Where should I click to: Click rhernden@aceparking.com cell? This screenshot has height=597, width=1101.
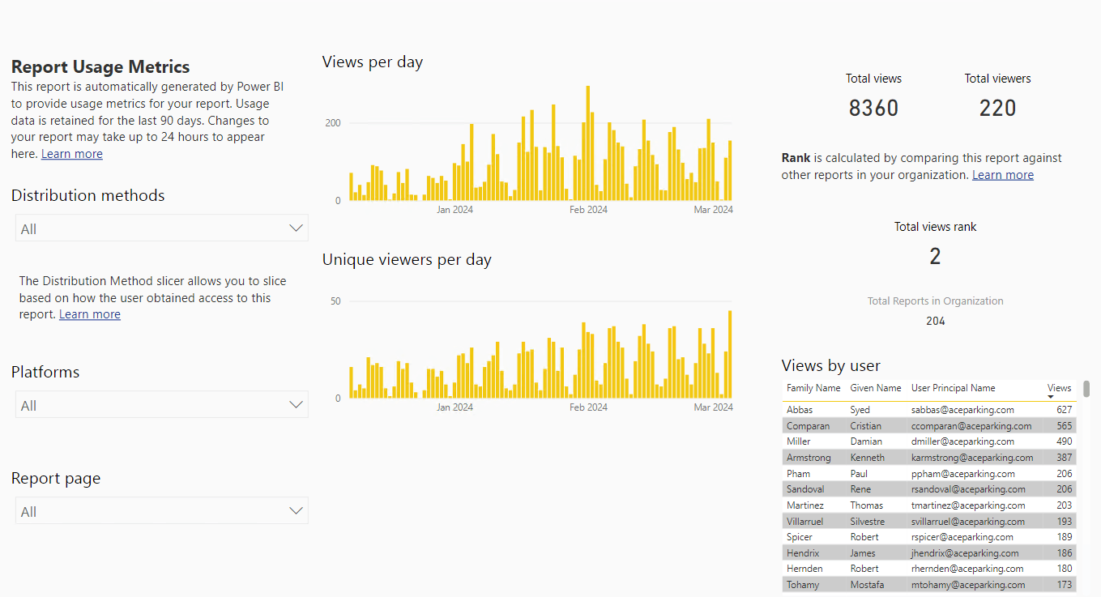(966, 569)
